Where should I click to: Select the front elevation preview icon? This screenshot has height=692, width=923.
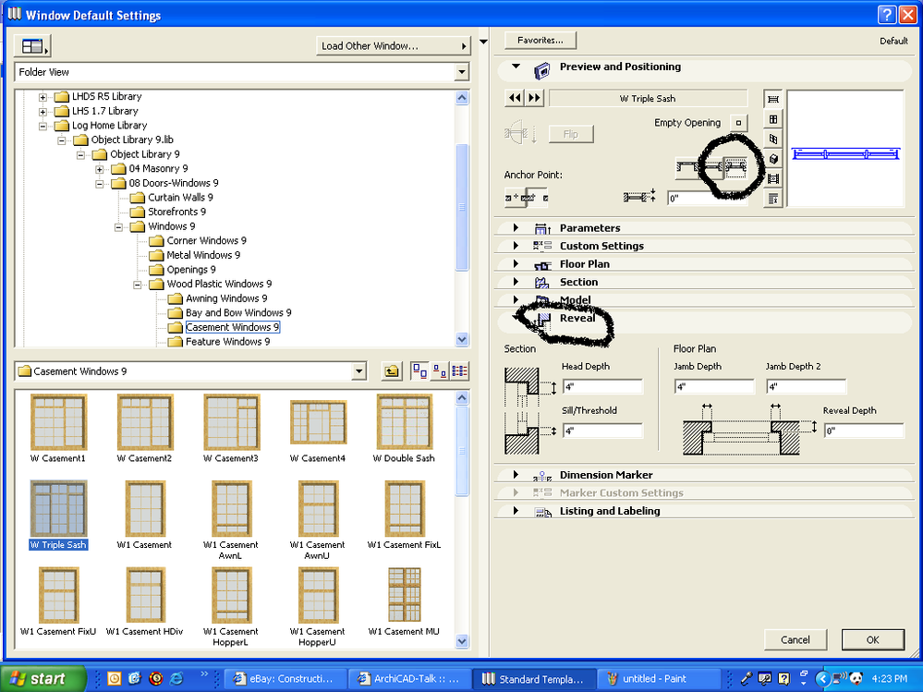coord(773,119)
